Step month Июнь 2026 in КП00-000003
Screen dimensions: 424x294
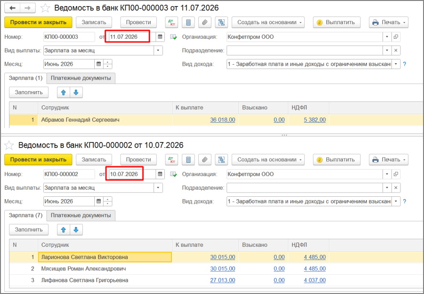pyautogui.click(x=107, y=64)
